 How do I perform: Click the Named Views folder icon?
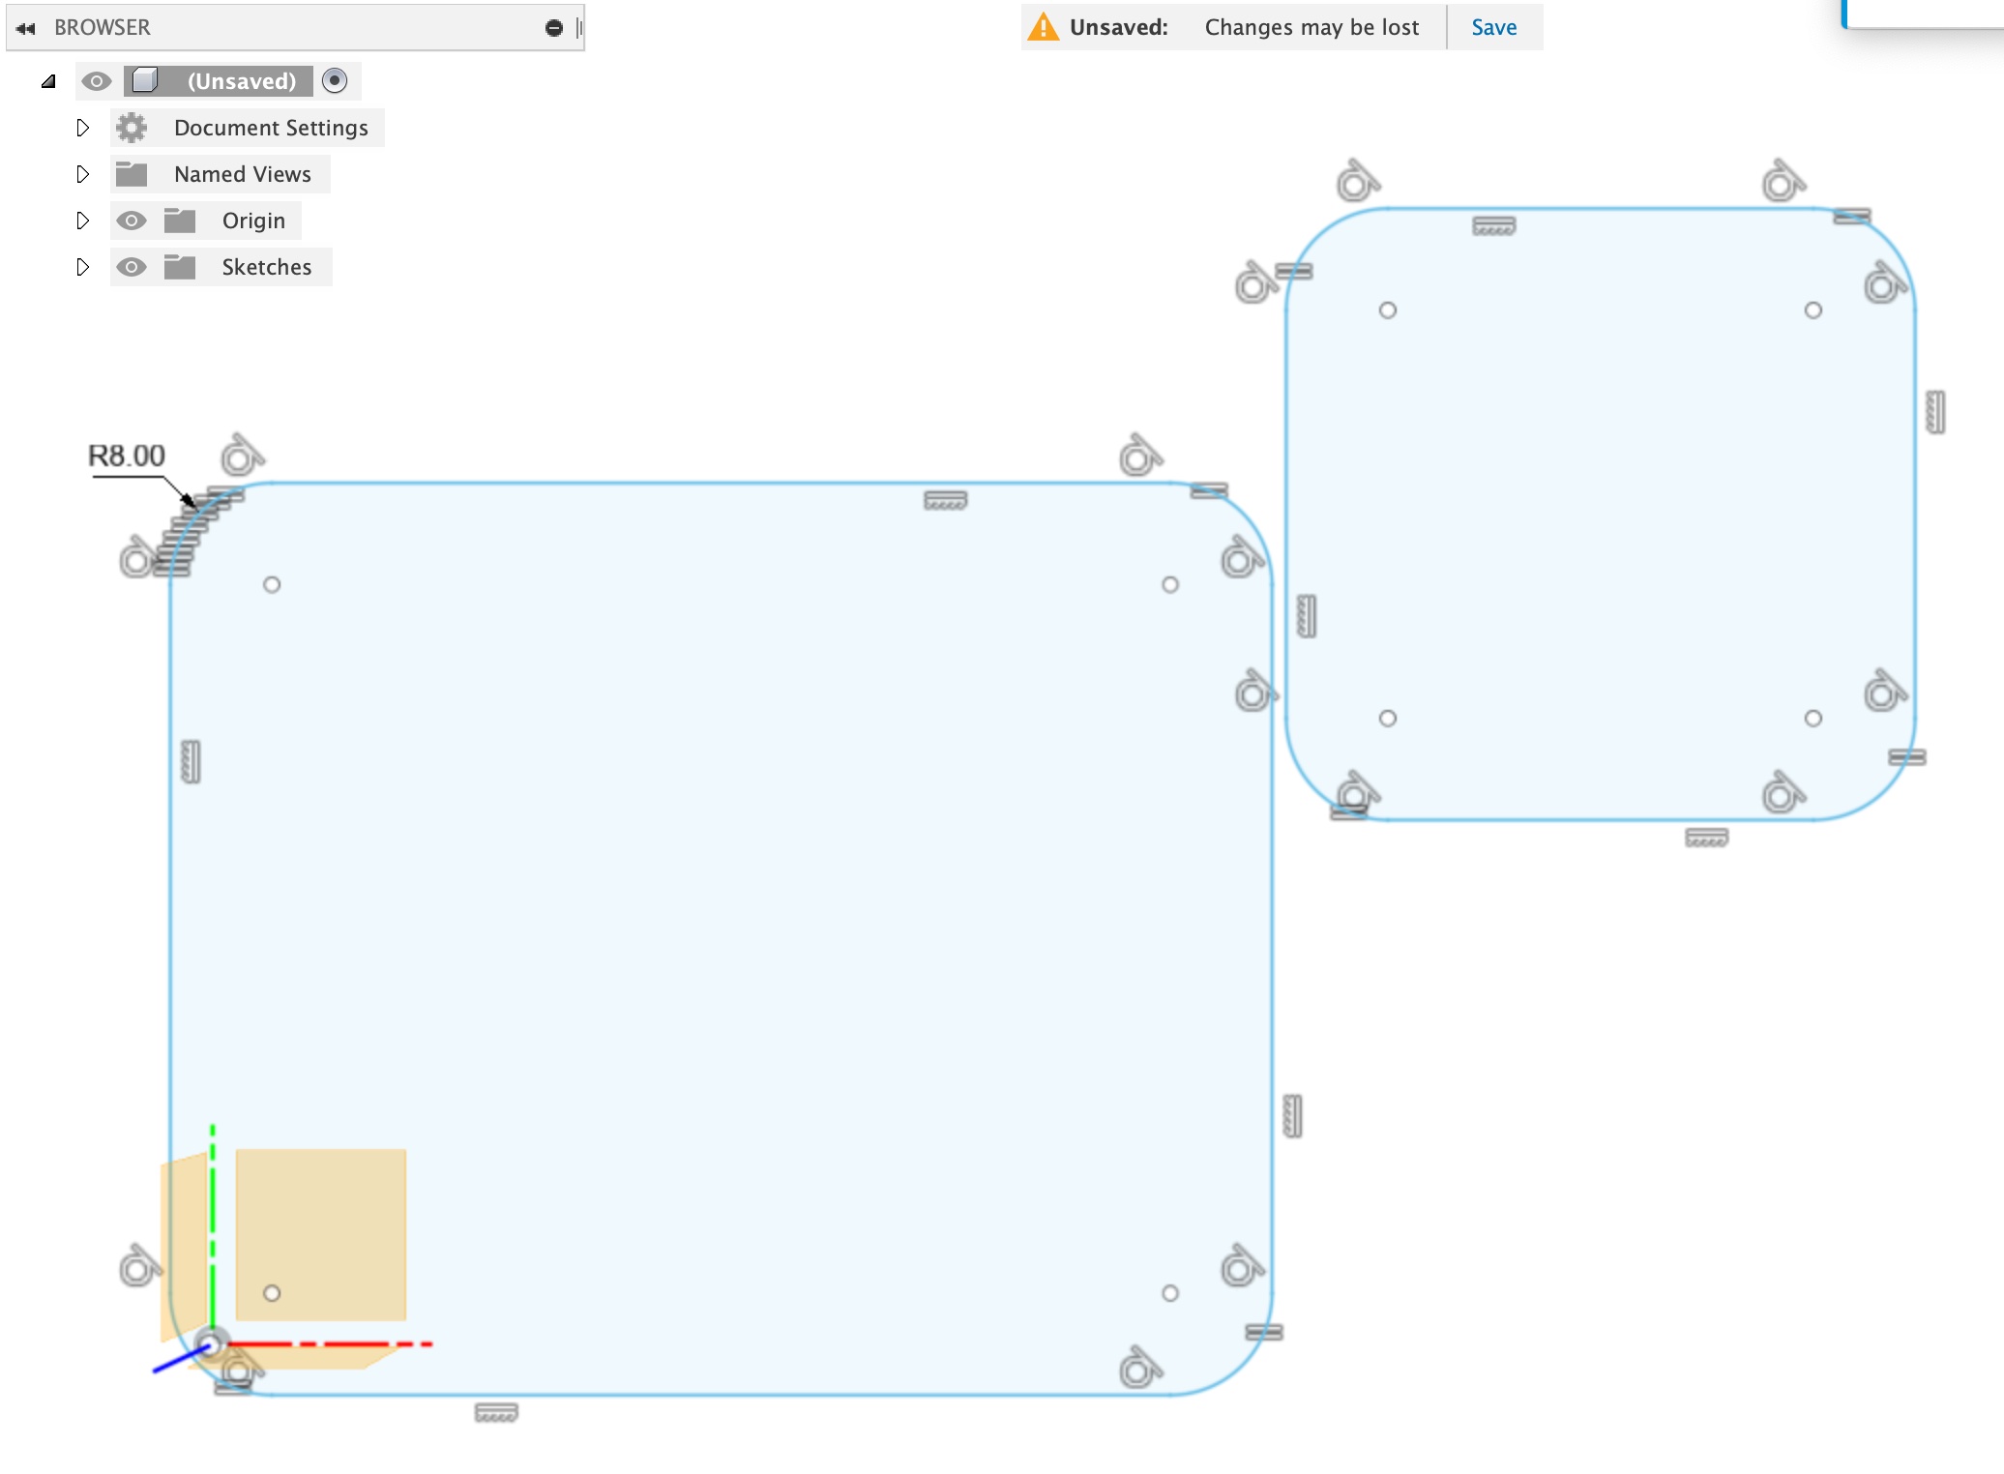[132, 174]
